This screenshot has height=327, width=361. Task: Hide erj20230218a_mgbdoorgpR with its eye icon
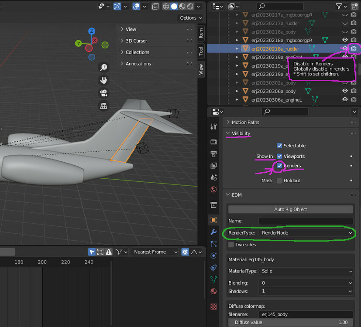coord(345,40)
